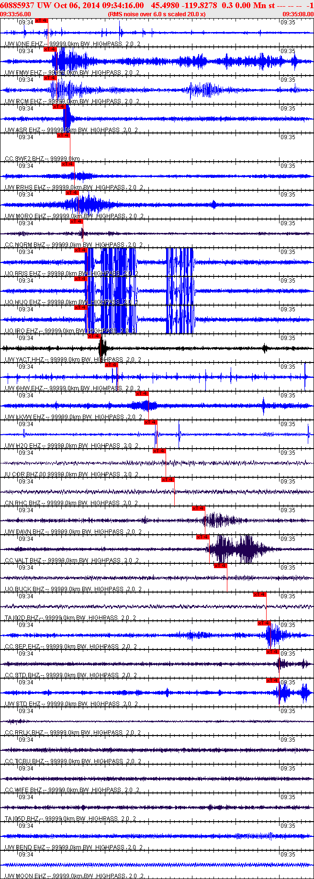
Task: Select the CN RHC BHZ station label
Action: (22, 503)
